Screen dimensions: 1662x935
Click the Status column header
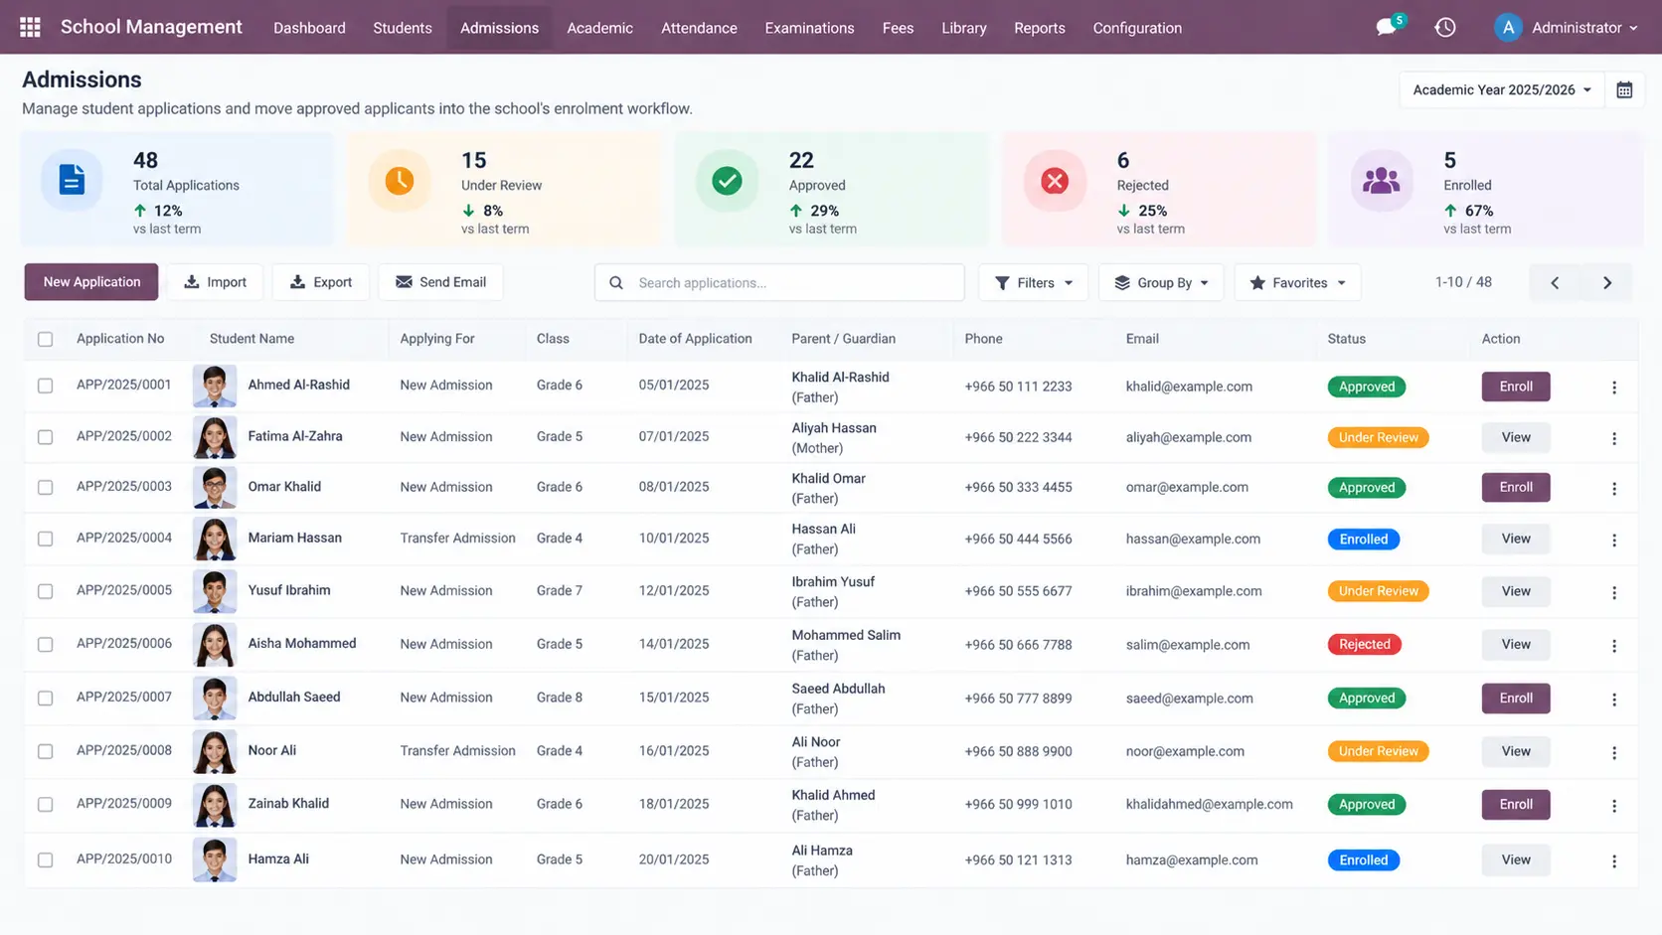coord(1347,339)
